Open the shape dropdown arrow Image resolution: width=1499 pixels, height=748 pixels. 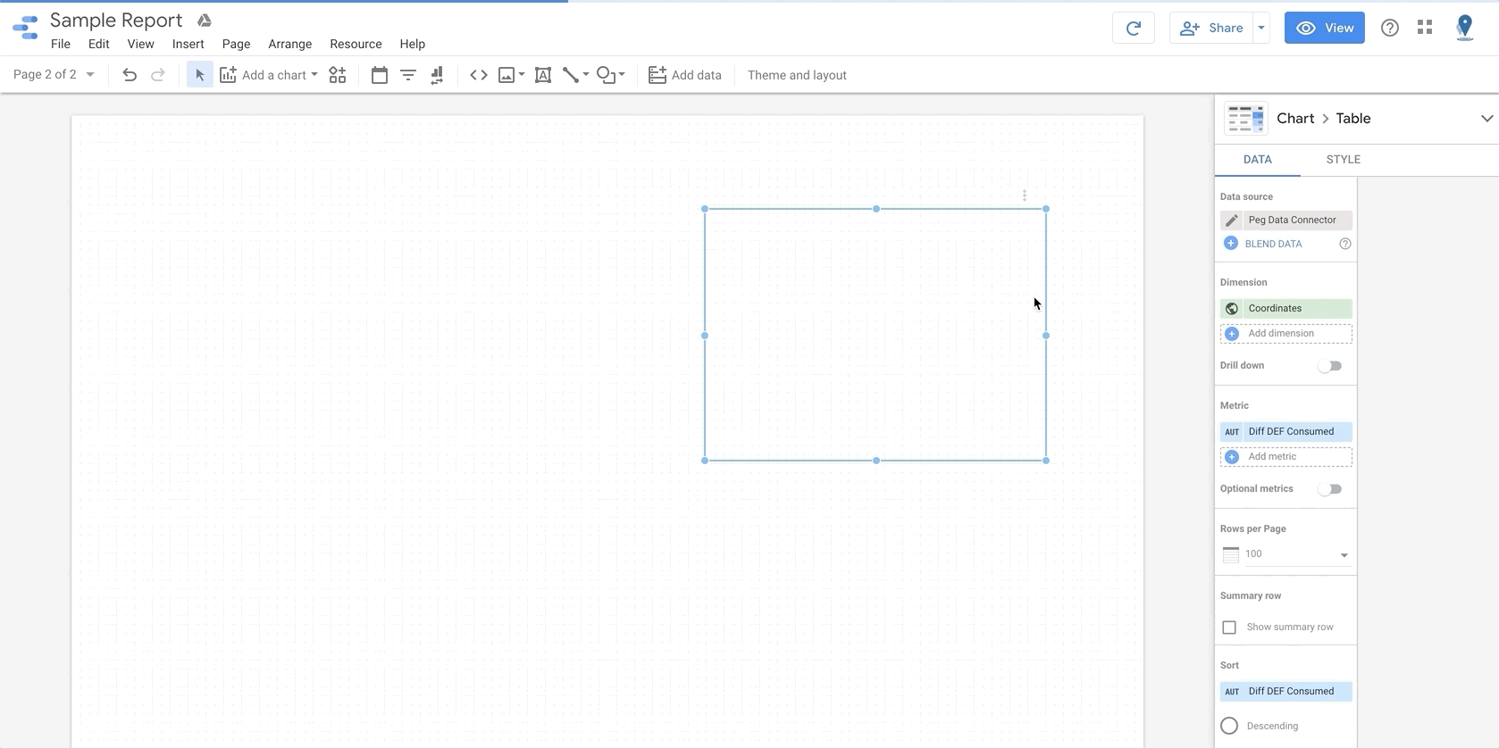tap(622, 75)
